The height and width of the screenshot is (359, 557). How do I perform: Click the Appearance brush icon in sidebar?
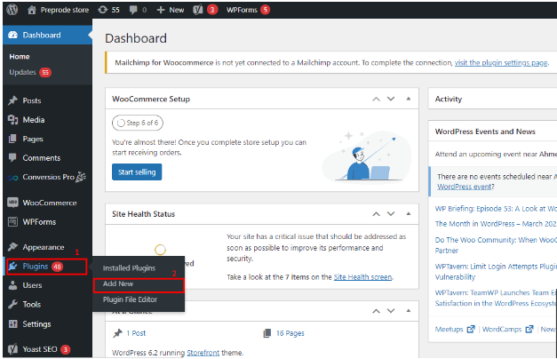click(12, 247)
